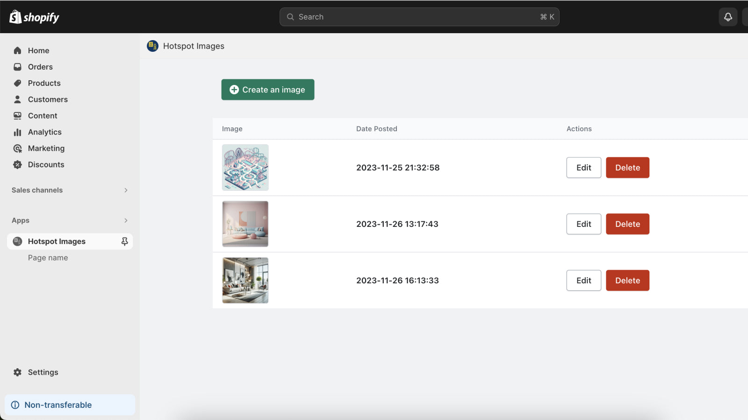Open the Page name subpage
Screen dimensions: 748x420
(48, 258)
